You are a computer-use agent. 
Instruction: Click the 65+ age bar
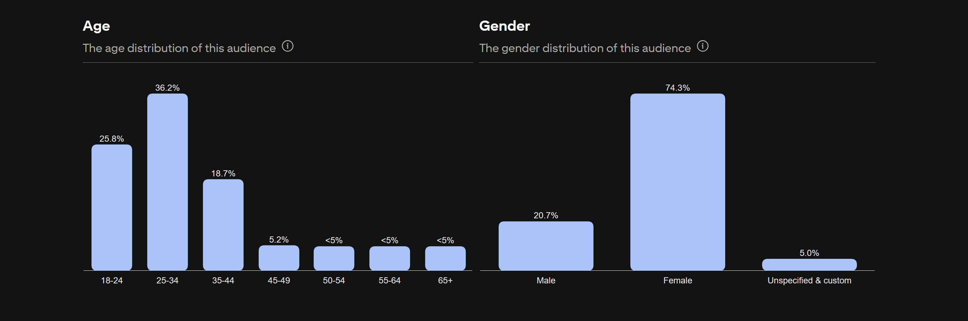(x=445, y=258)
